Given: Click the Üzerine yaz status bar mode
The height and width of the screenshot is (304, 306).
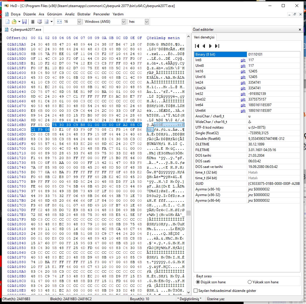Looking at the screenshot, I should [216, 299].
